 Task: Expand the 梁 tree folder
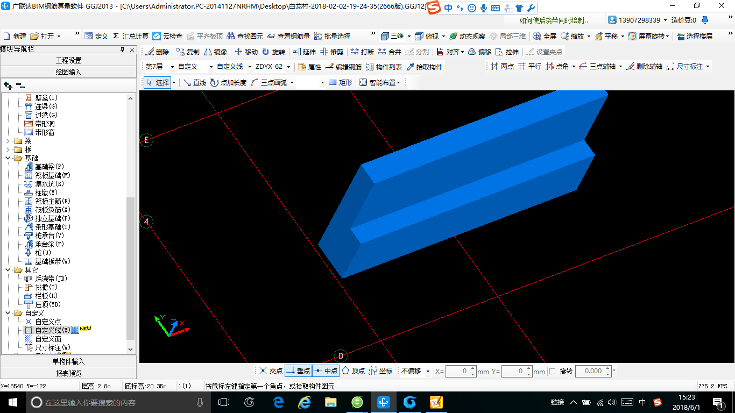(x=8, y=141)
